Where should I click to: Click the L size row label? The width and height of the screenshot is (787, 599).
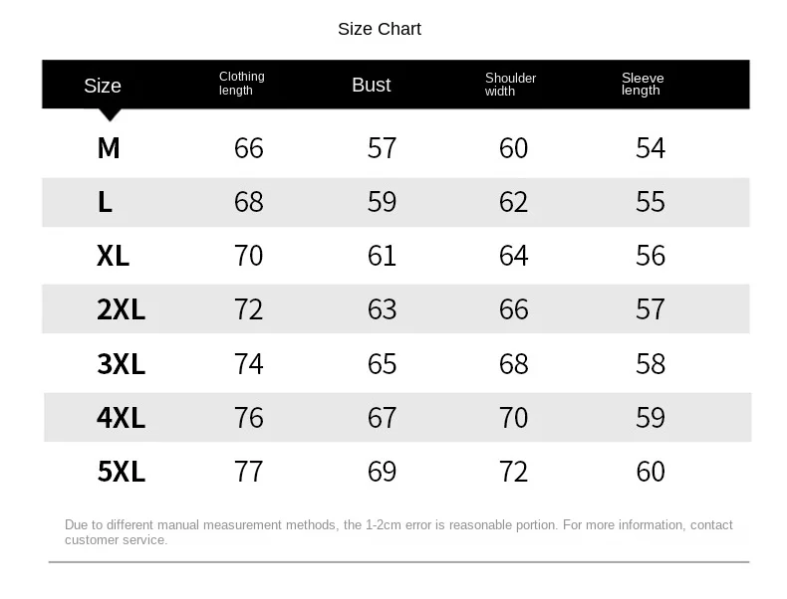[106, 202]
